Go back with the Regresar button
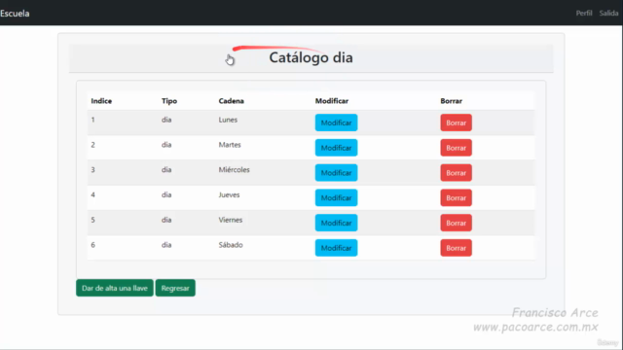The image size is (623, 350). tap(175, 288)
